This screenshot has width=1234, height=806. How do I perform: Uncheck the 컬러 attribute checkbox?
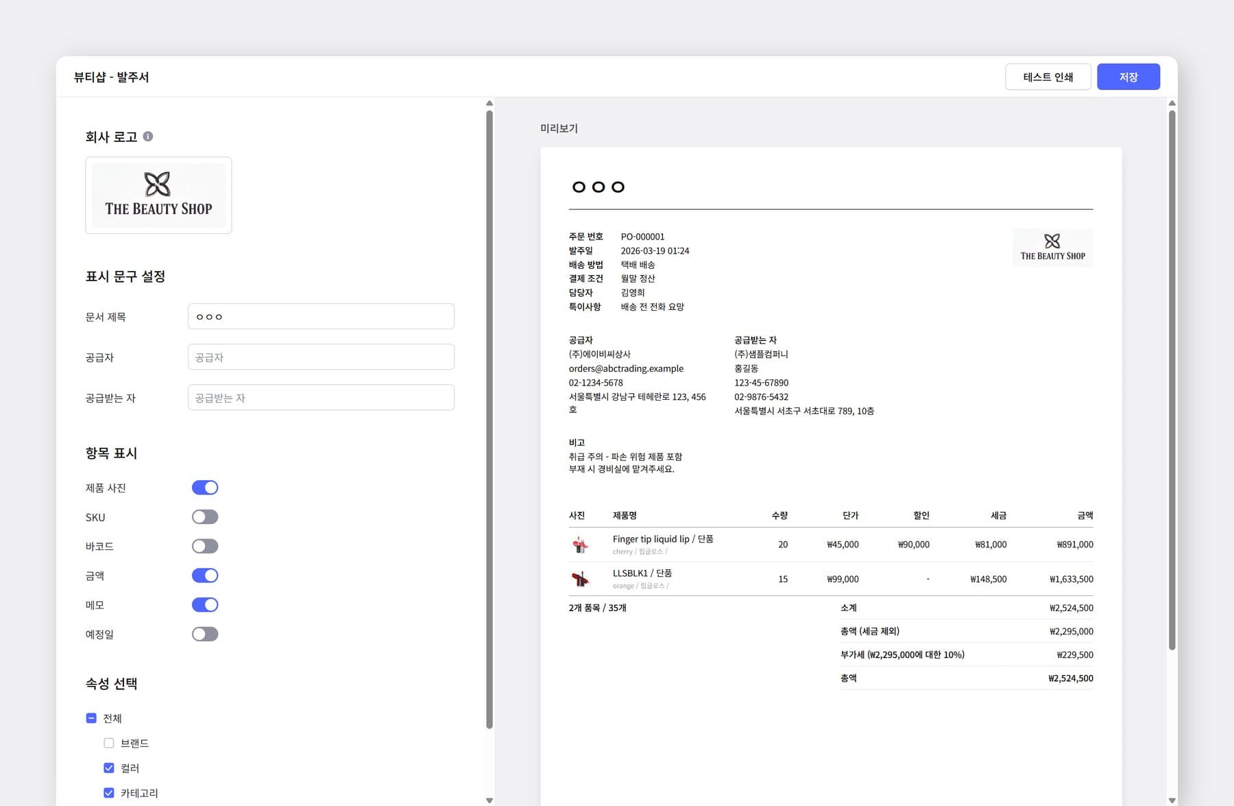[x=109, y=768]
